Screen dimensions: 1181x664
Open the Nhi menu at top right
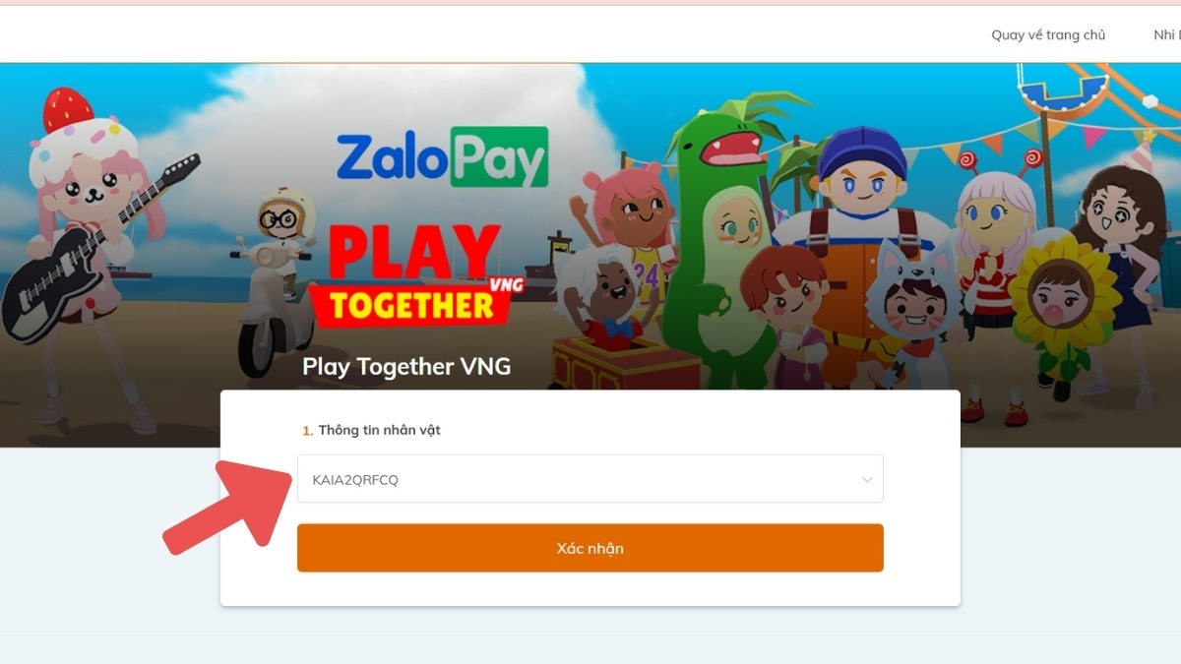pyautogui.click(x=1166, y=34)
